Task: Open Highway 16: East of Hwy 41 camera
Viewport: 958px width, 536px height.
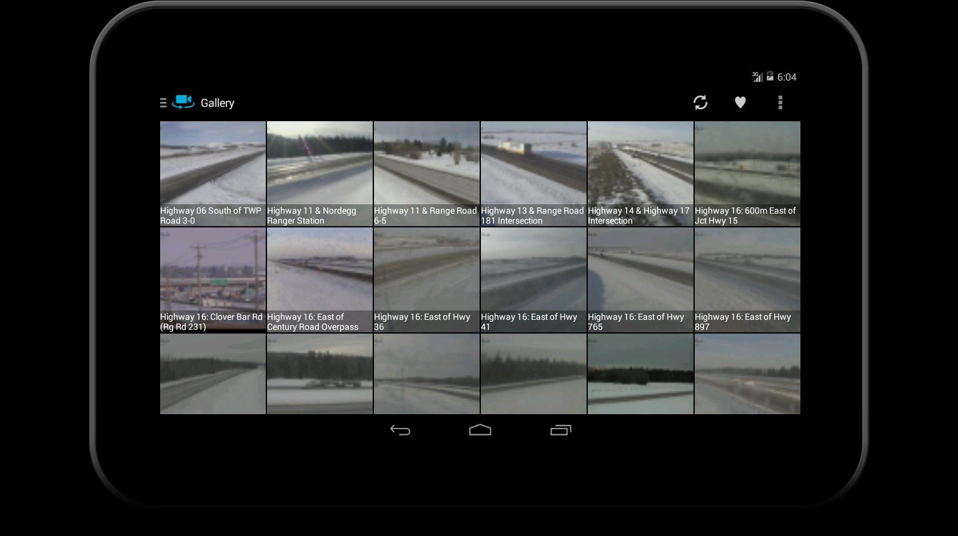Action: (533, 280)
